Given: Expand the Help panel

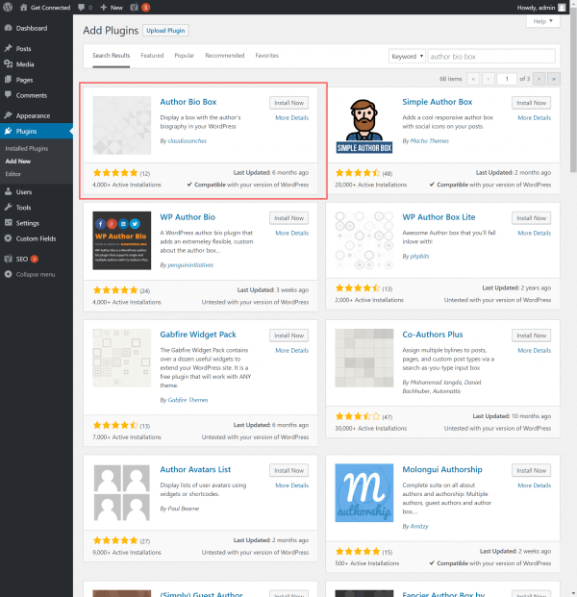Looking at the screenshot, I should 540,21.
